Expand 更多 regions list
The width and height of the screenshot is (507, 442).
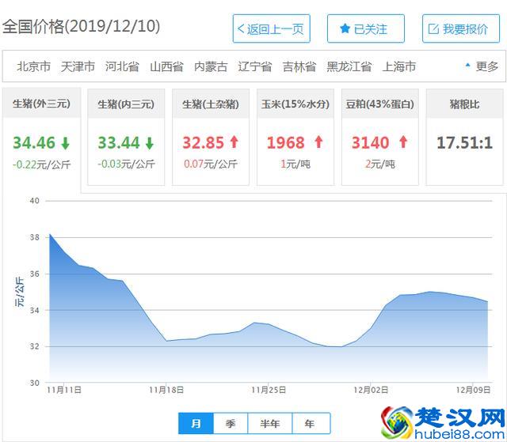pos(482,66)
